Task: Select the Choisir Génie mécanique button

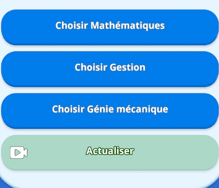Action: [110, 111]
